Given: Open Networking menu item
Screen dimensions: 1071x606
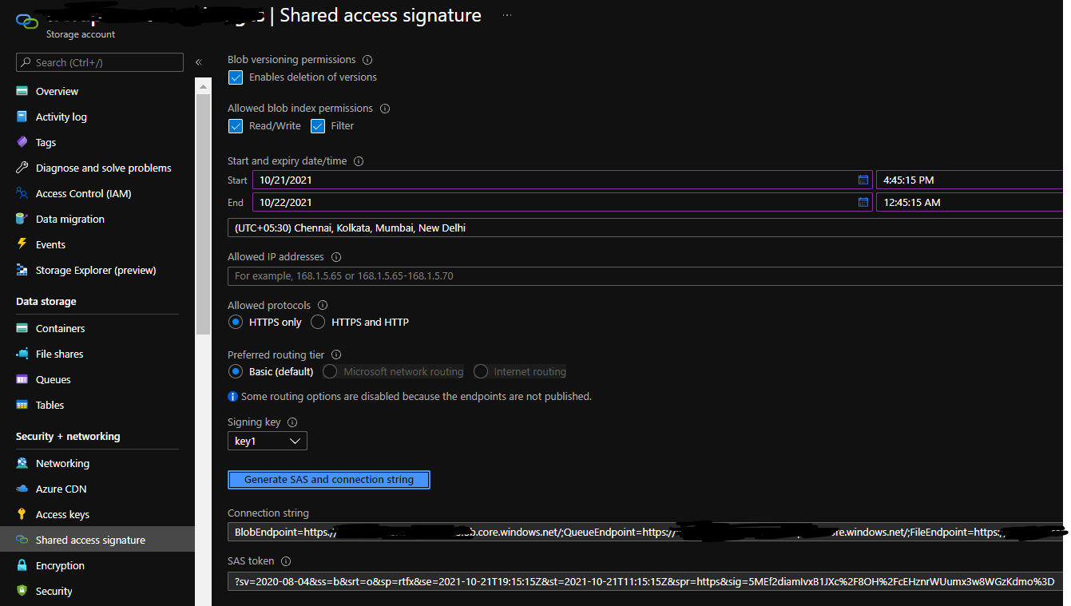Looking at the screenshot, I should coord(62,463).
